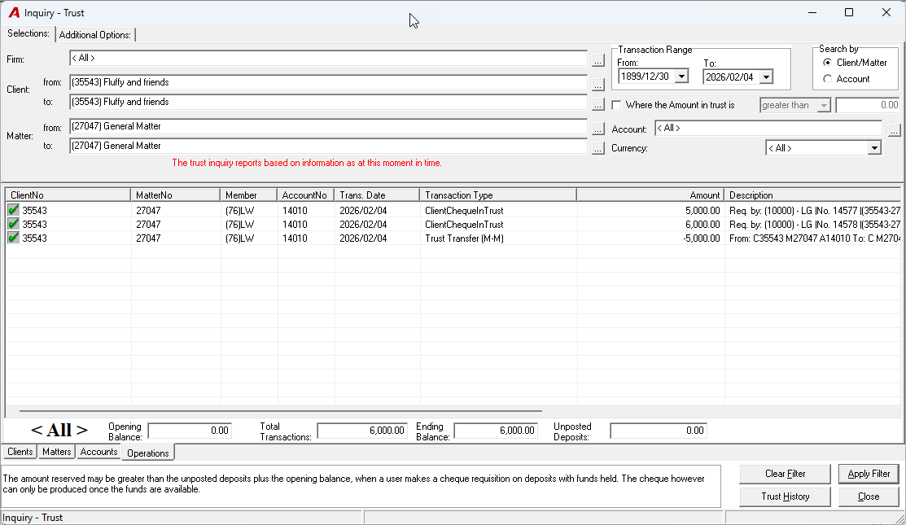906x525 pixels.
Task: Sort by Trans. Date column header
Action: coord(377,195)
